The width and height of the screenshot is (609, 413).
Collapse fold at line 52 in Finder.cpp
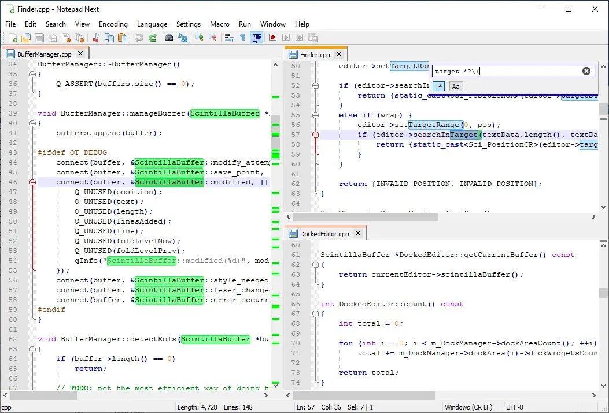pyautogui.click(x=316, y=85)
